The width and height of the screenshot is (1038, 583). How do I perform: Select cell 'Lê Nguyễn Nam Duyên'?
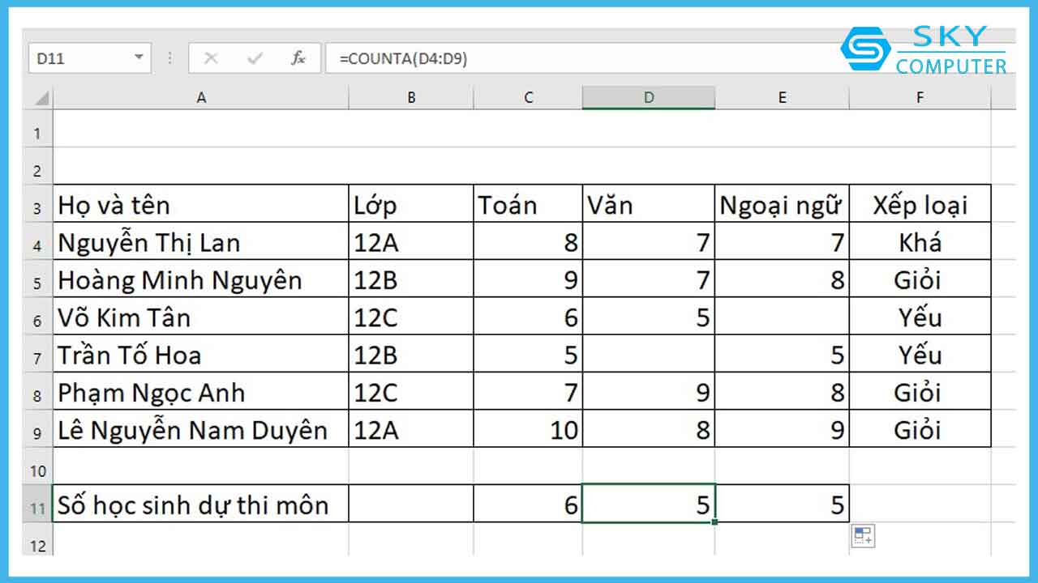(x=201, y=428)
